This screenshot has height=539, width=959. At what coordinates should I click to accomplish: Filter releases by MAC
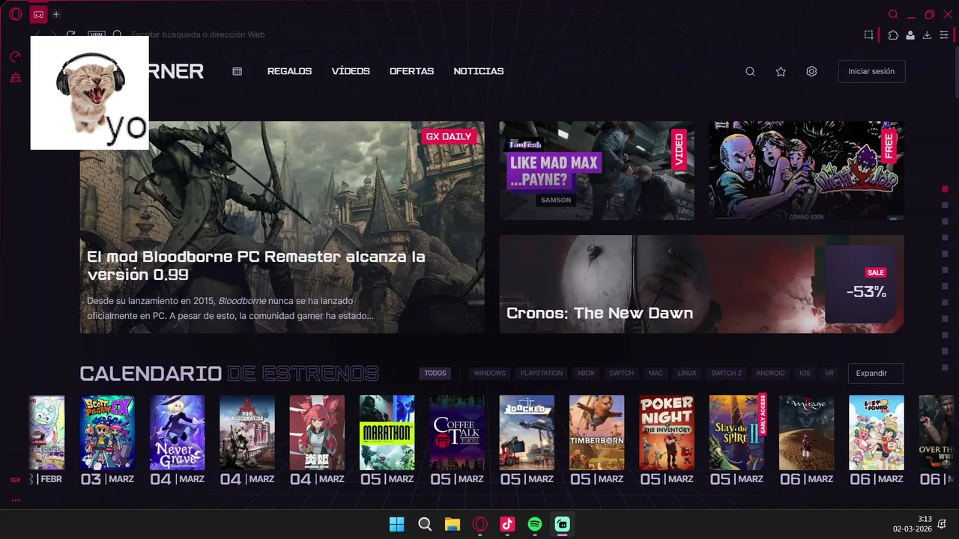[x=656, y=373]
